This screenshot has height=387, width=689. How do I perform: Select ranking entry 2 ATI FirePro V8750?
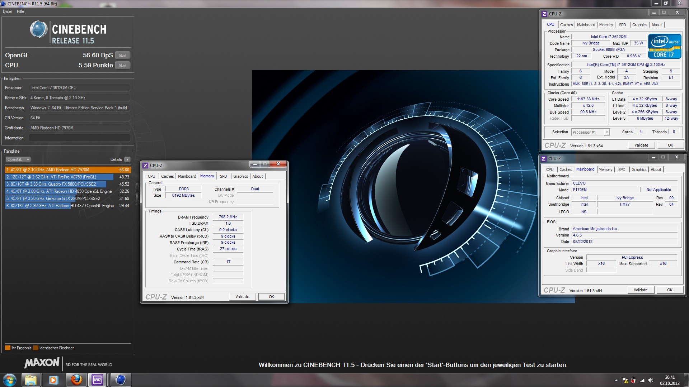pos(68,177)
